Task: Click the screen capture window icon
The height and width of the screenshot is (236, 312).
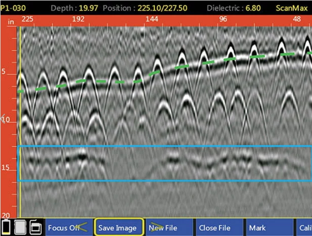Action: [36, 227]
